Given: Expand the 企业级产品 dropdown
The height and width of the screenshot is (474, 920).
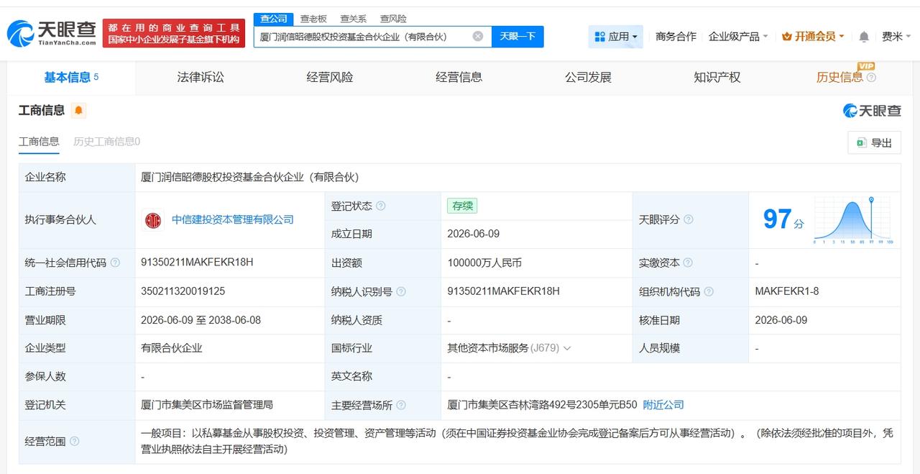Looking at the screenshot, I should 738,37.
